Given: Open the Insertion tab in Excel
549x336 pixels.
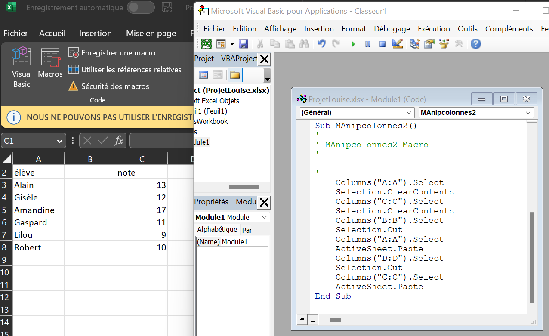Looking at the screenshot, I should pos(96,33).
